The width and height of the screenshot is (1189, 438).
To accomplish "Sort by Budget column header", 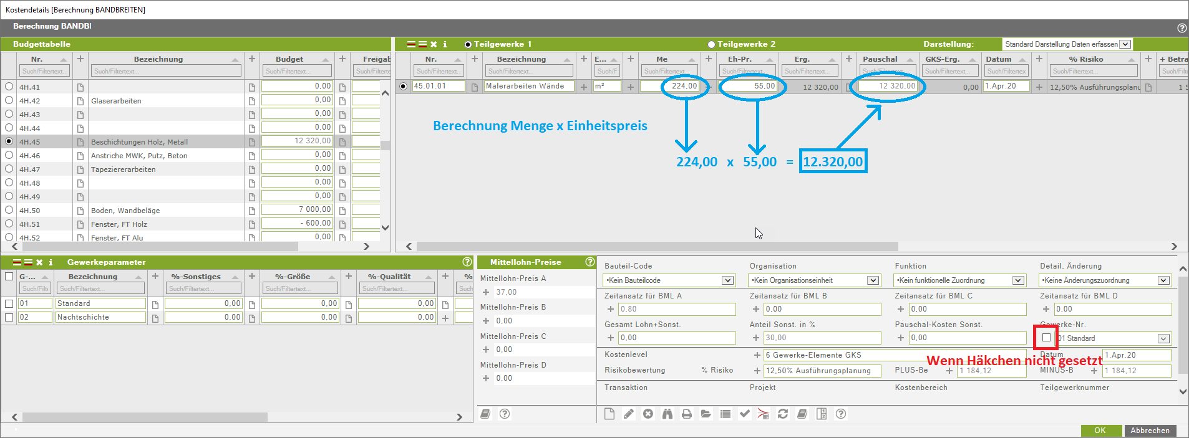I will point(289,59).
